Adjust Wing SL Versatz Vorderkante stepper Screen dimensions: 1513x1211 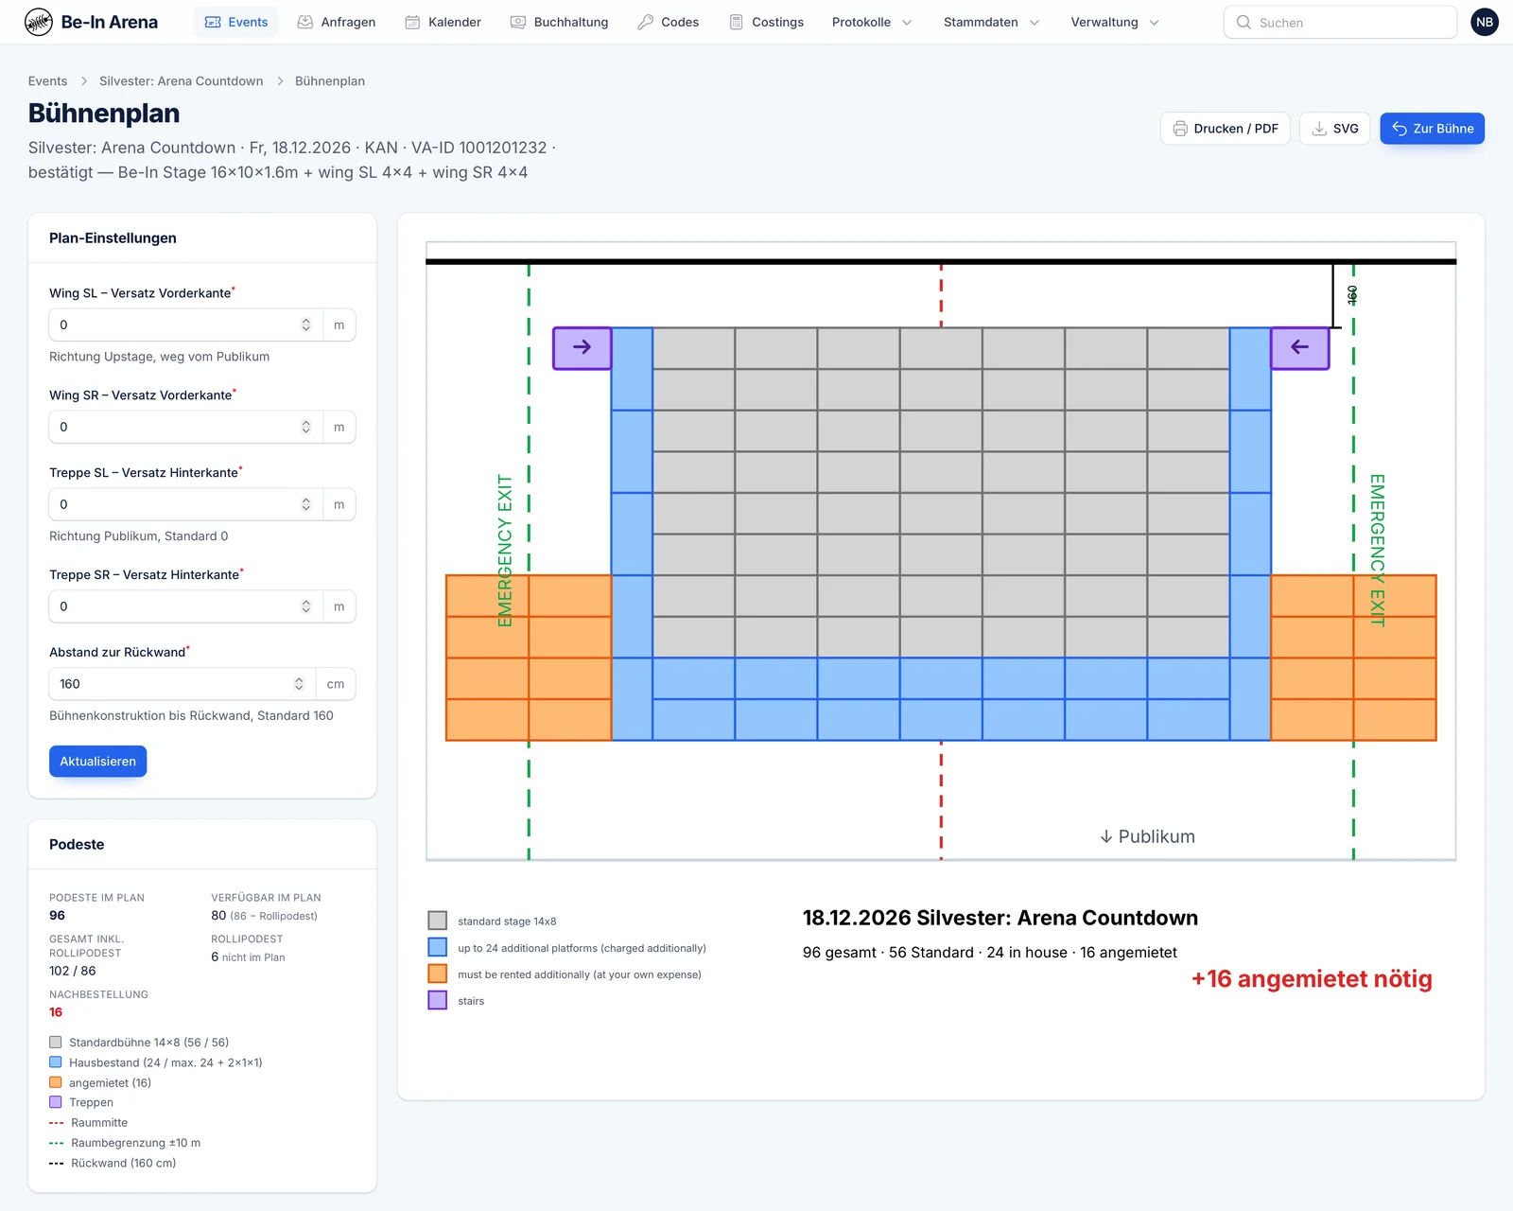[x=306, y=325]
